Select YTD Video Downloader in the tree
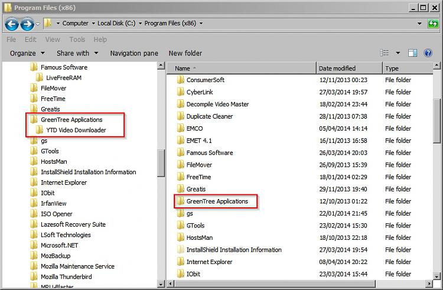This screenshot has width=443, height=290. click(x=76, y=130)
